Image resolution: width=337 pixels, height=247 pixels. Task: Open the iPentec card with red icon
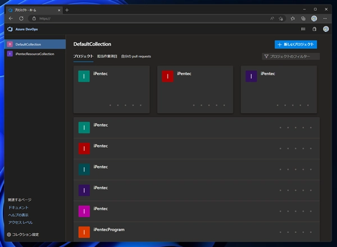(195, 89)
